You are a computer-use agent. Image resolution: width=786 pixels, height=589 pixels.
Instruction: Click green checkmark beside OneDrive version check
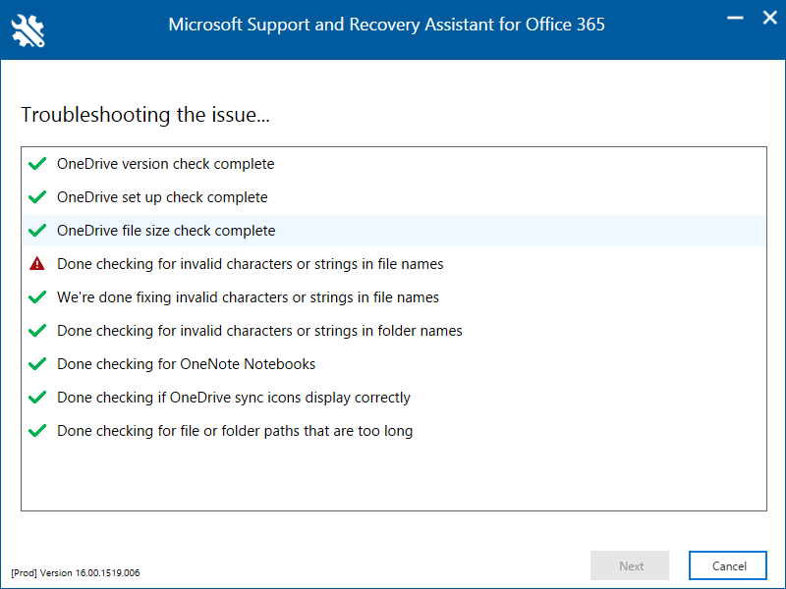37,164
